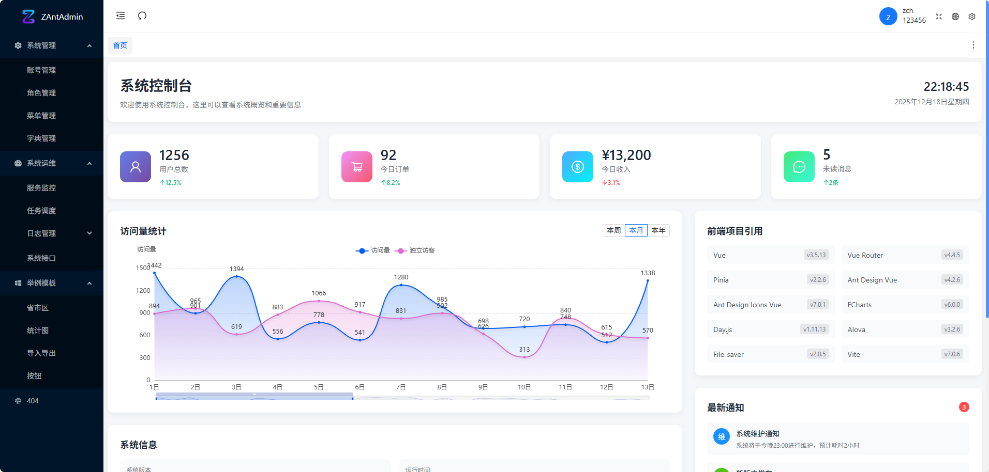The image size is (989, 472).
Task: Open the language switcher globe icon
Action: (x=955, y=16)
